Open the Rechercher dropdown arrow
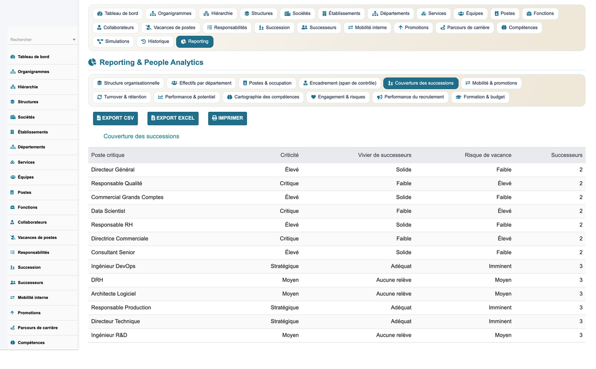Viewport: 596px width, 369px height. 74,40
